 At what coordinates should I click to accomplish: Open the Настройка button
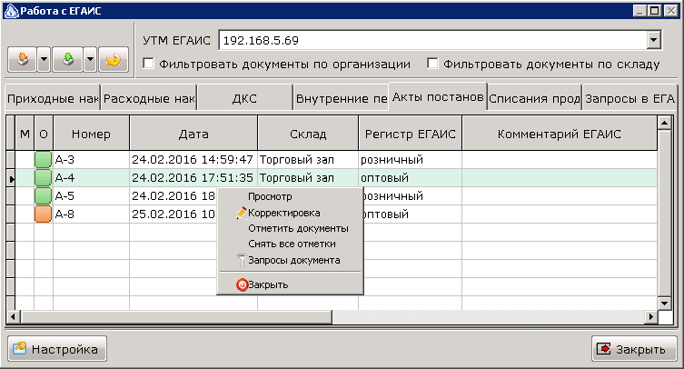pyautogui.click(x=57, y=349)
